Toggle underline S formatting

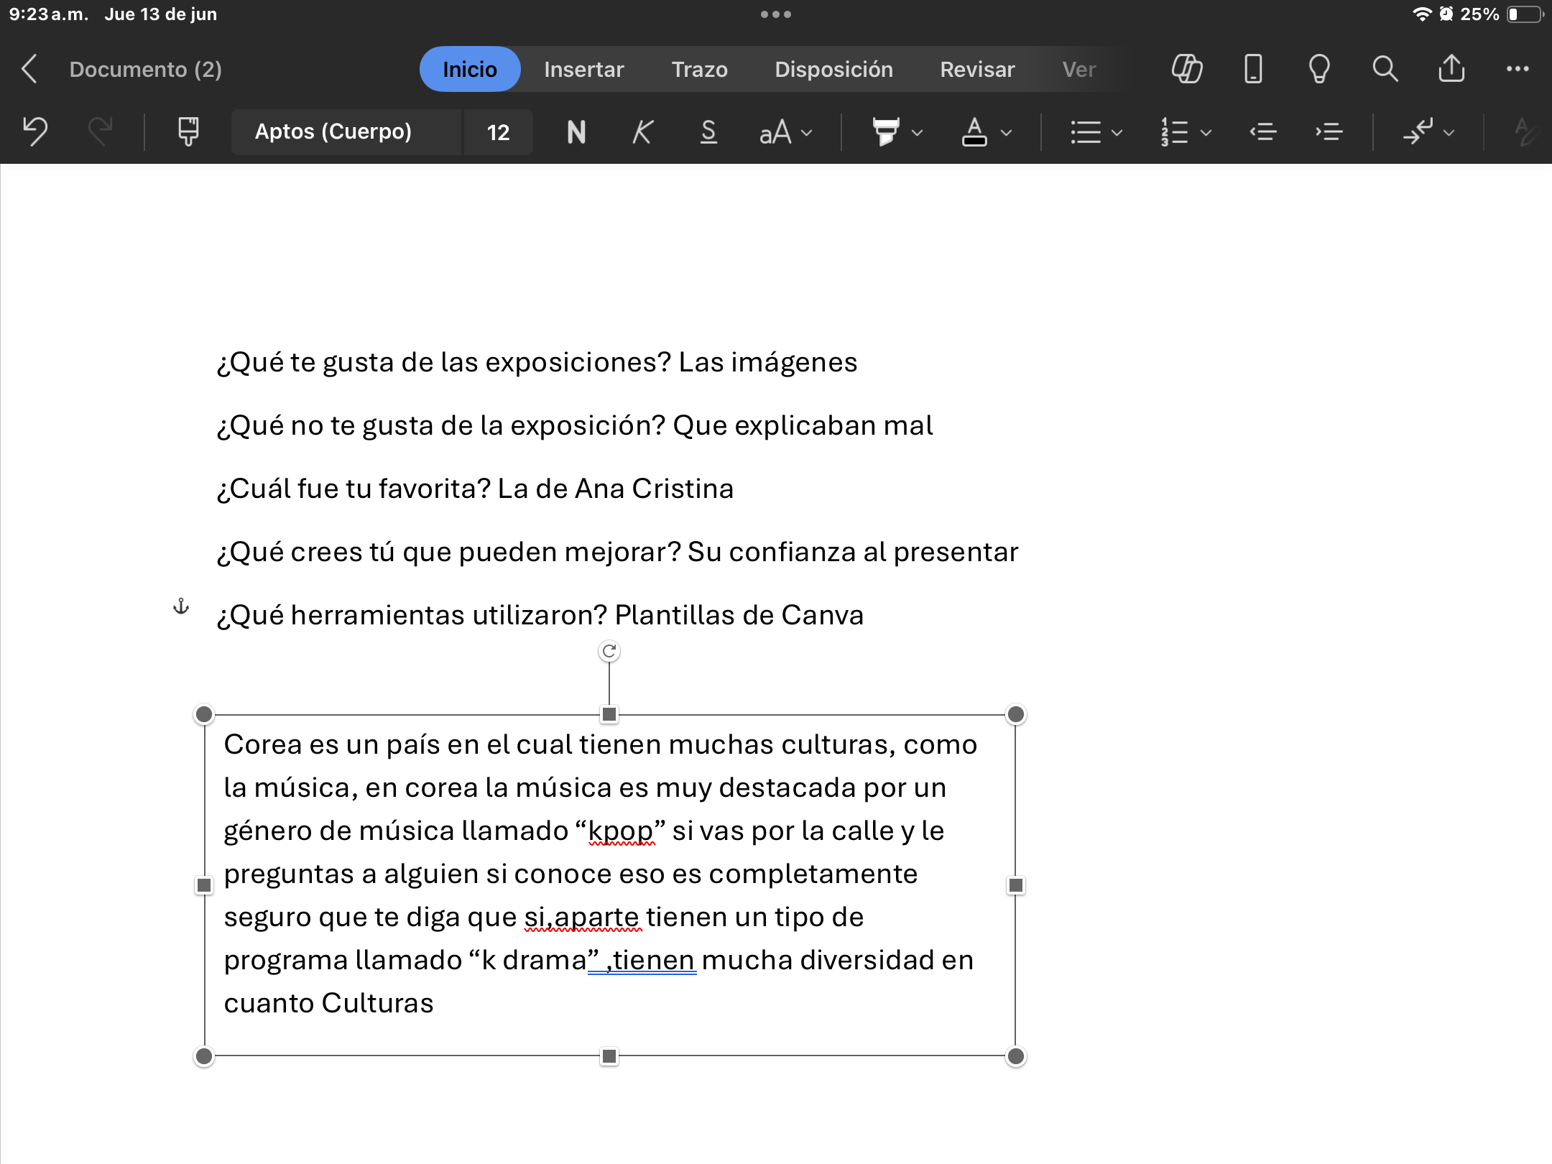(x=708, y=132)
